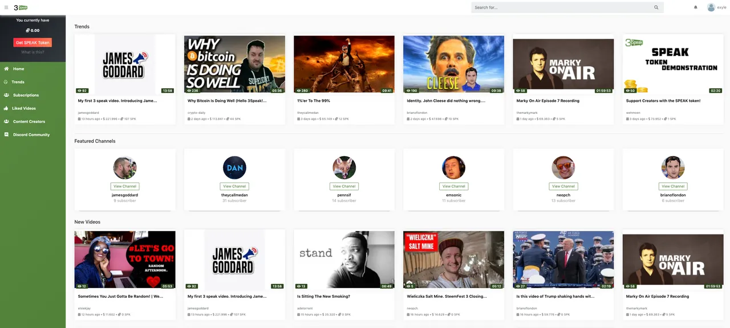730x328 pixels.
Task: Open neopch channel avatar
Action: [563, 168]
